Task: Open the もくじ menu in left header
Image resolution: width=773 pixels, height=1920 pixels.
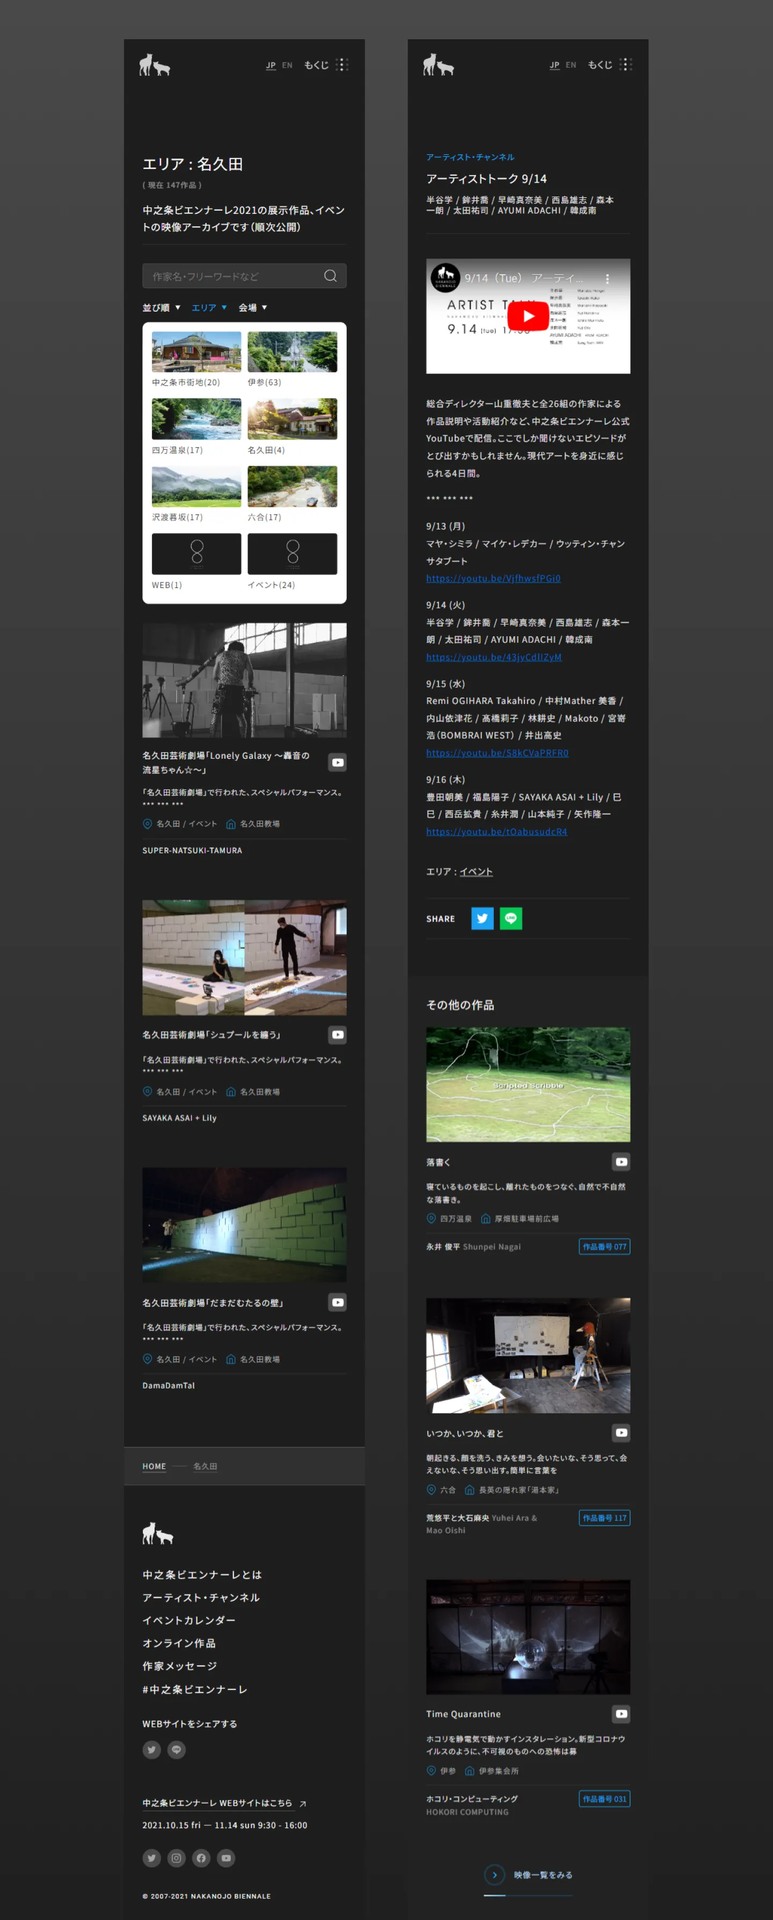Action: 325,66
